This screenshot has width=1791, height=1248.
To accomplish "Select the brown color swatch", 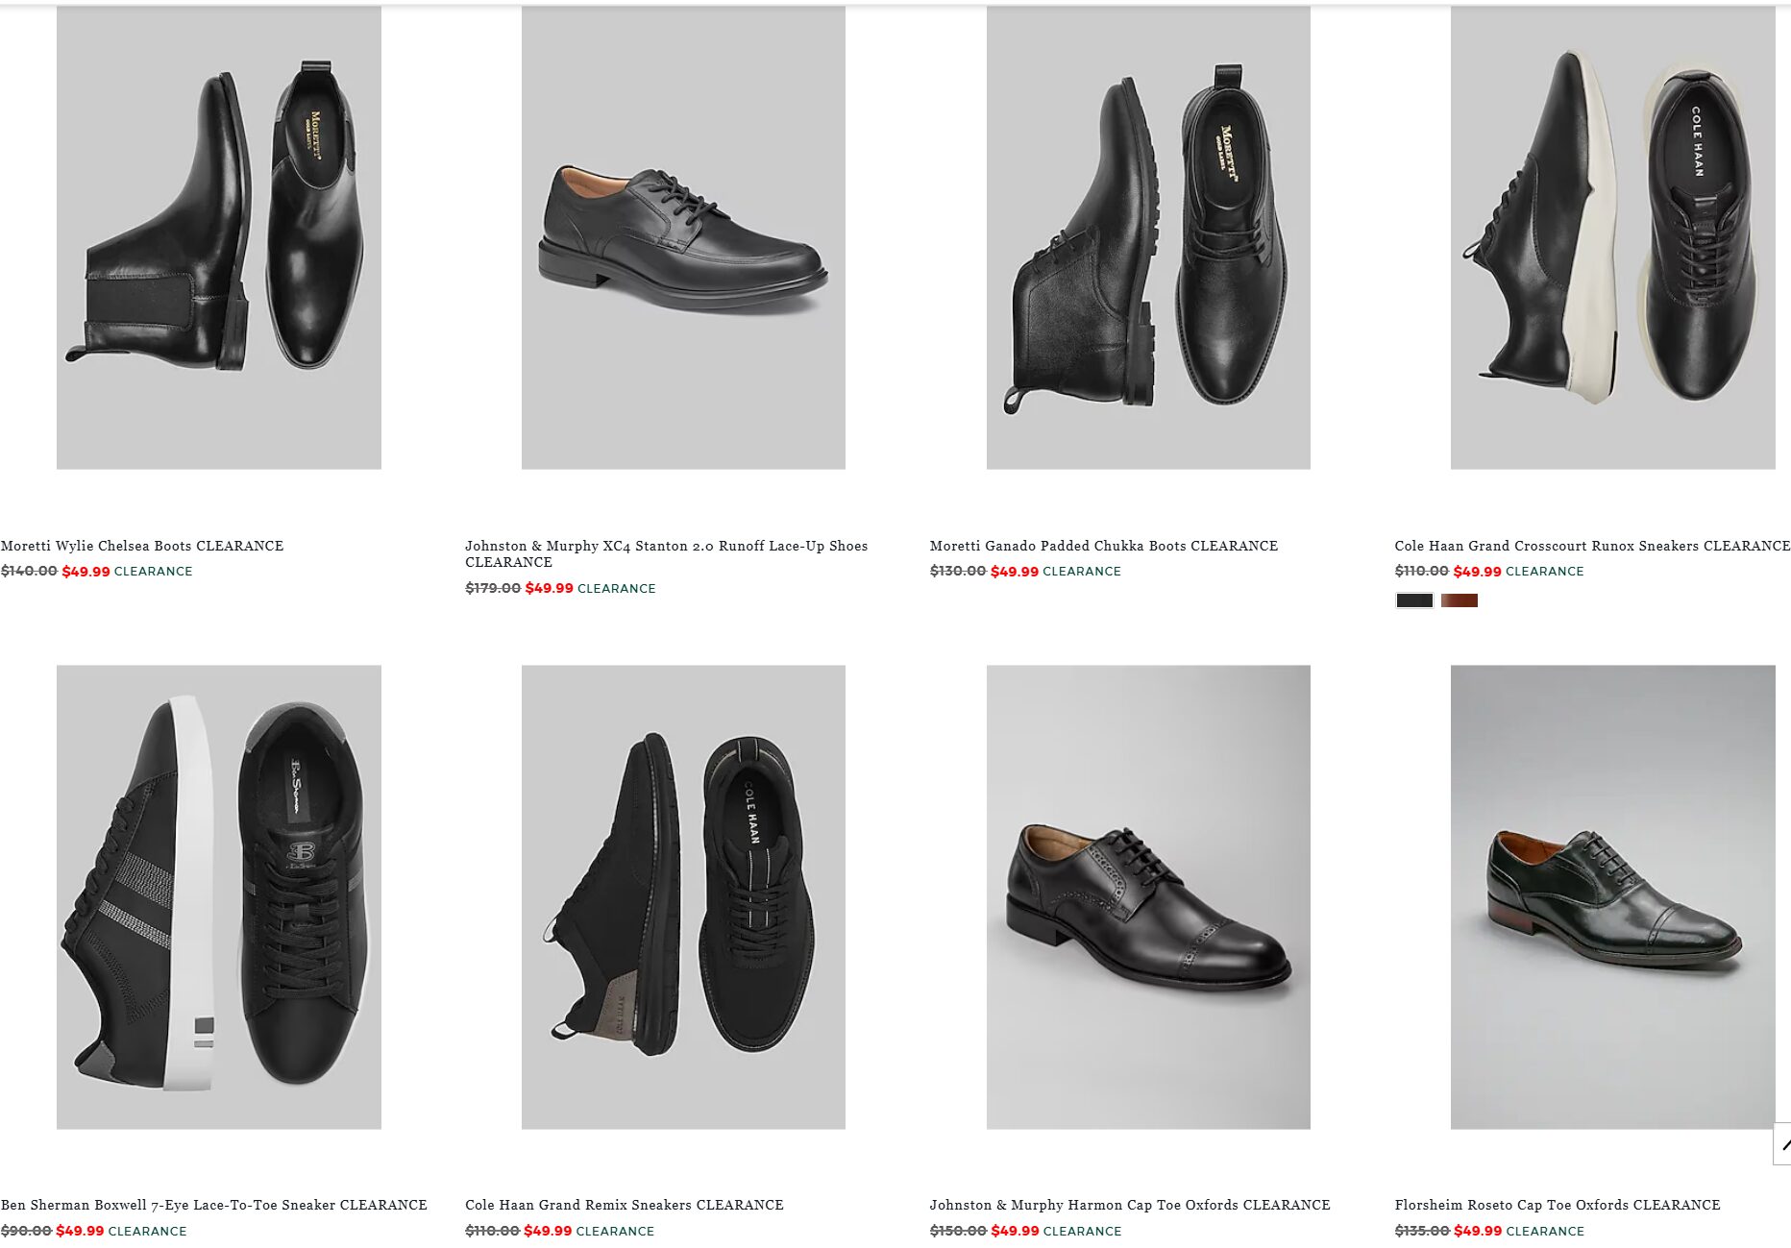I will (1459, 600).
